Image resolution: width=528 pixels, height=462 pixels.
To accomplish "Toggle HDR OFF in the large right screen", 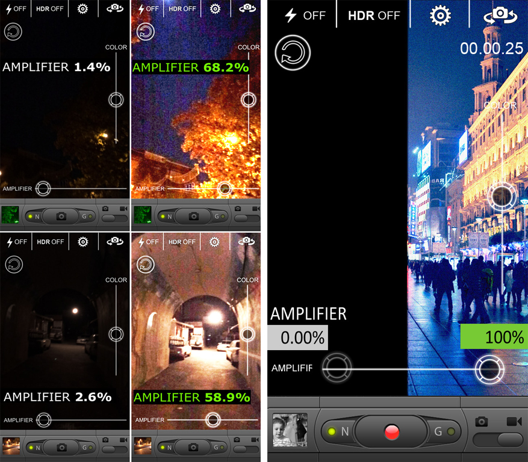I will click(x=373, y=15).
